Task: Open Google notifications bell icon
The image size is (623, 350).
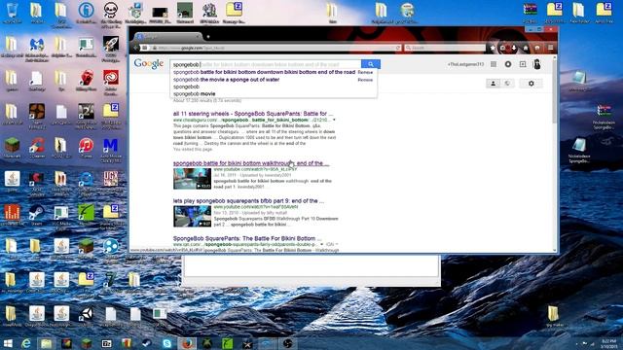Action: [508, 64]
